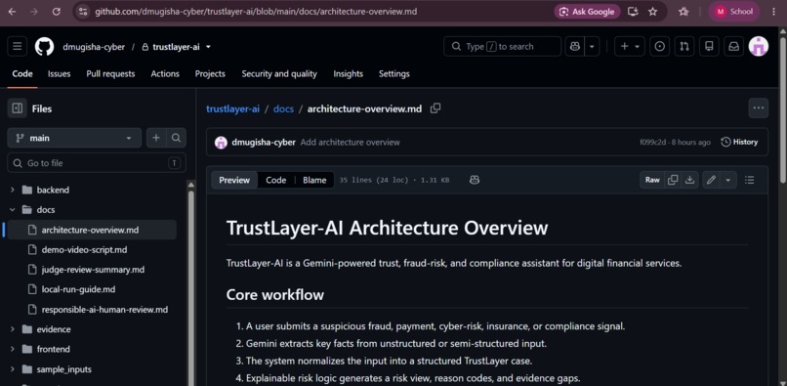
Task: Bookmark this page with star icon
Action: click(652, 12)
